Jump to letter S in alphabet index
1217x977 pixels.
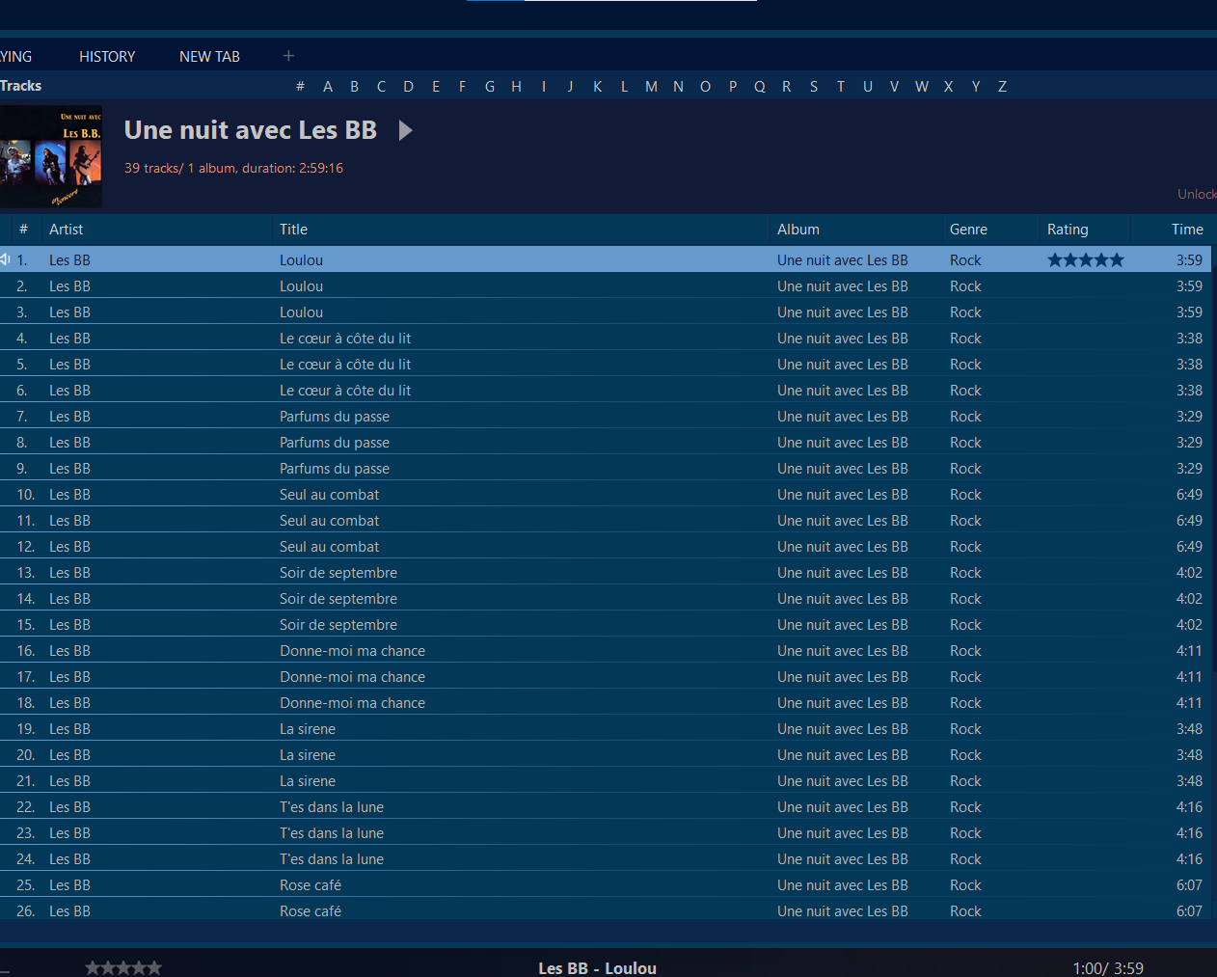point(814,87)
